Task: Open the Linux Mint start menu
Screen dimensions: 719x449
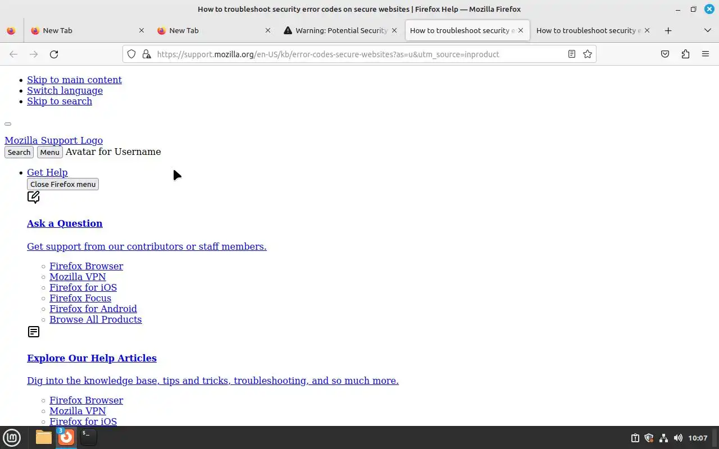Action: click(x=12, y=437)
